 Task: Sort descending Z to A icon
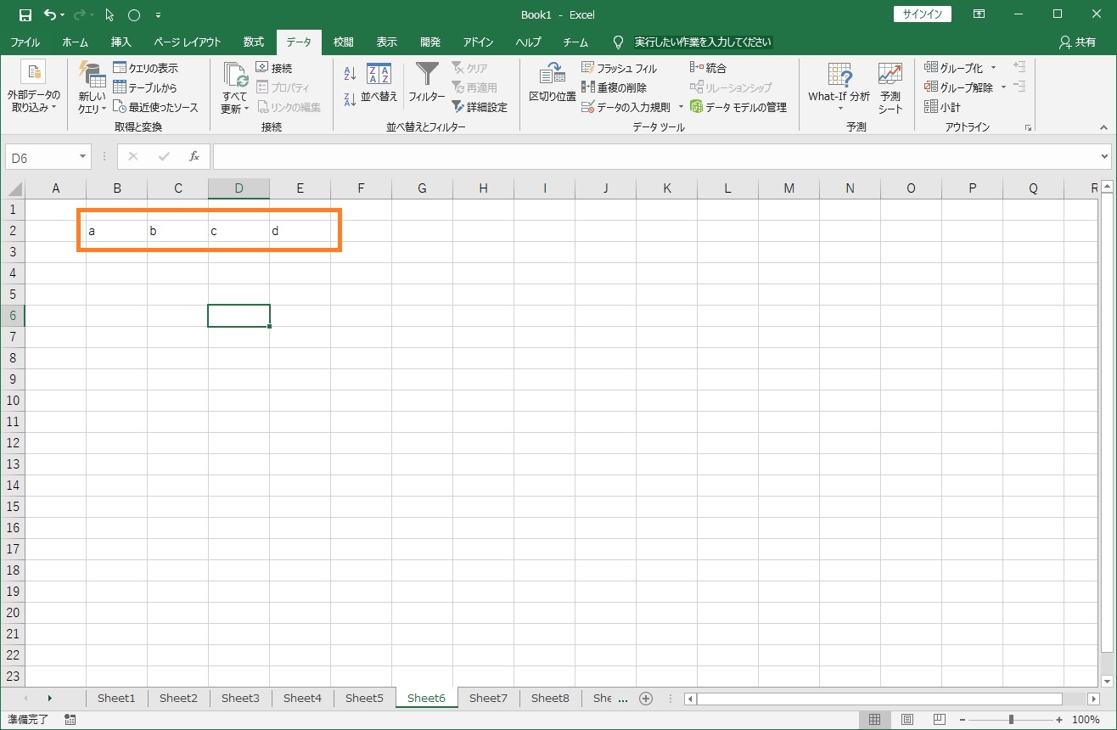(x=351, y=99)
